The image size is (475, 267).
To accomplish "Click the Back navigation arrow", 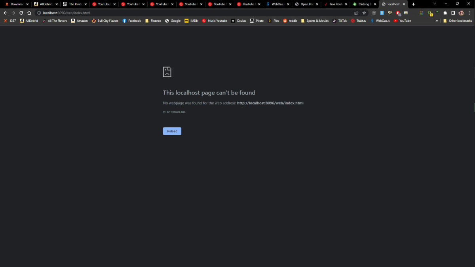I will [5, 13].
